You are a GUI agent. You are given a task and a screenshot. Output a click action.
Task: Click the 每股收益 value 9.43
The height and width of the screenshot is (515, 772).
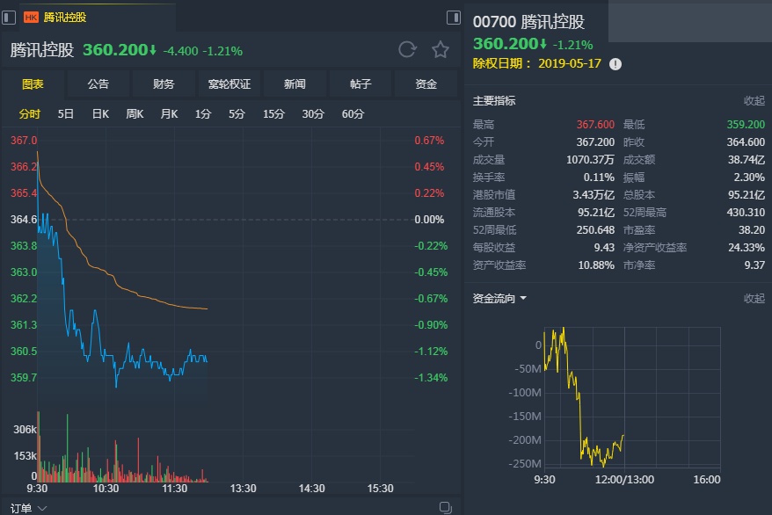tap(604, 248)
